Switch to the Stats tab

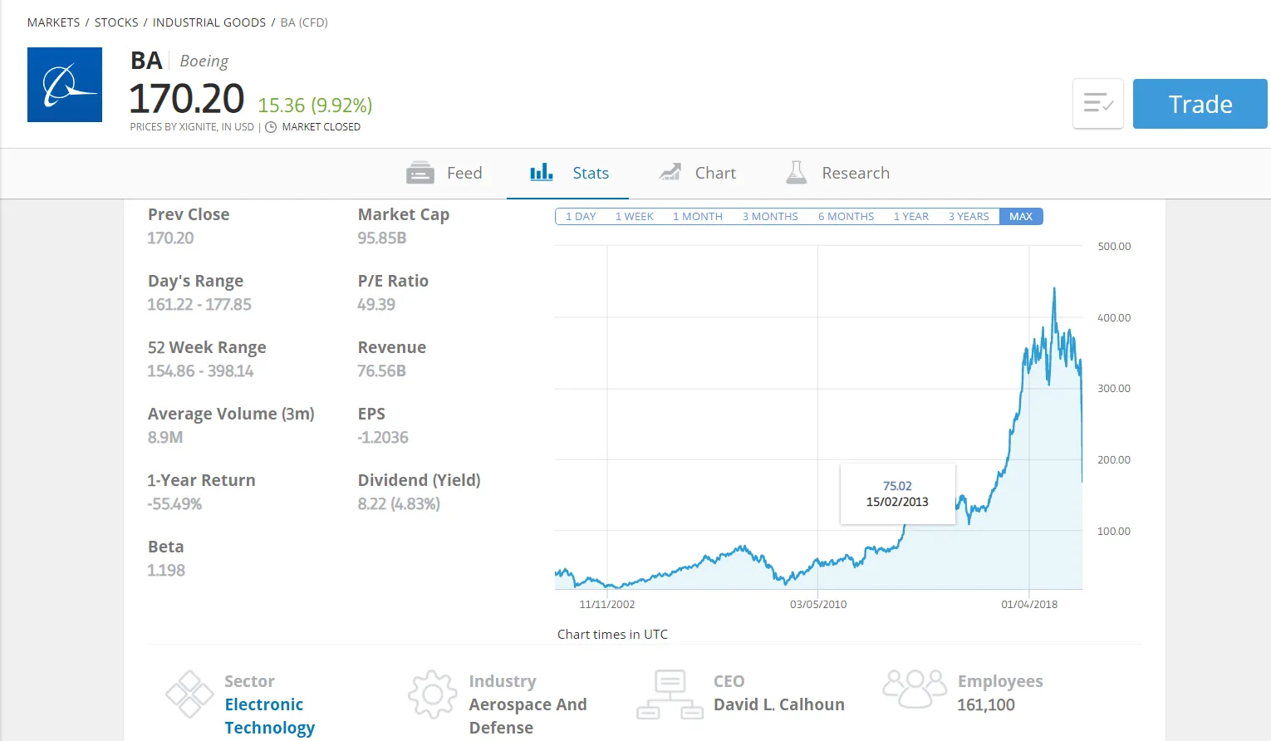[569, 173]
